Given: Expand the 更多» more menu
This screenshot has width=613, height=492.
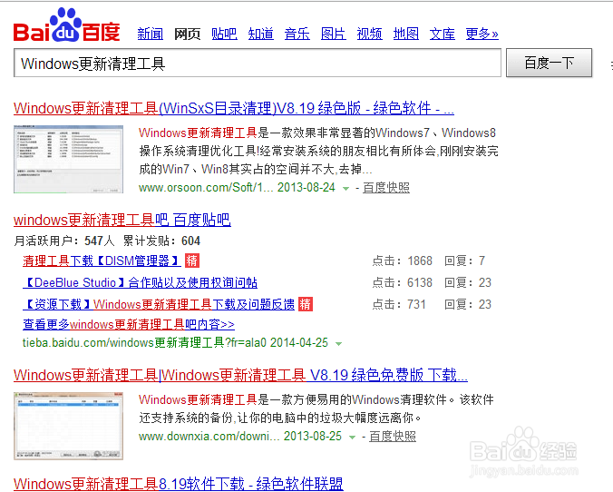Looking at the screenshot, I should 482,34.
